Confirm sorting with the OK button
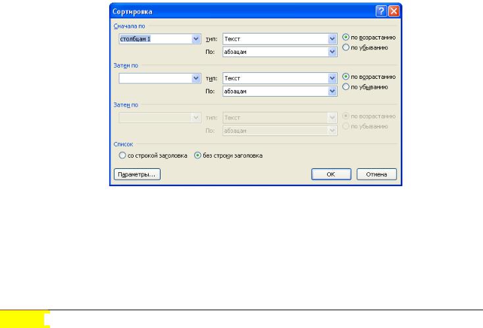Viewport: 483px width, 328px height. point(331,174)
